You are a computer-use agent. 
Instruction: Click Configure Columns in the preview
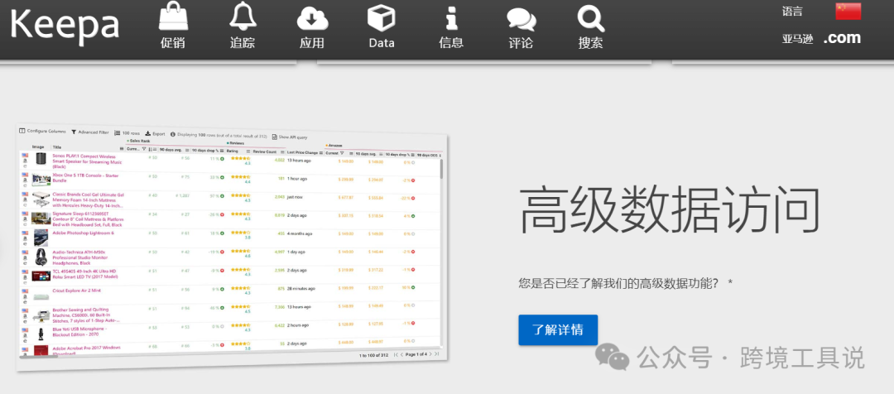[43, 131]
